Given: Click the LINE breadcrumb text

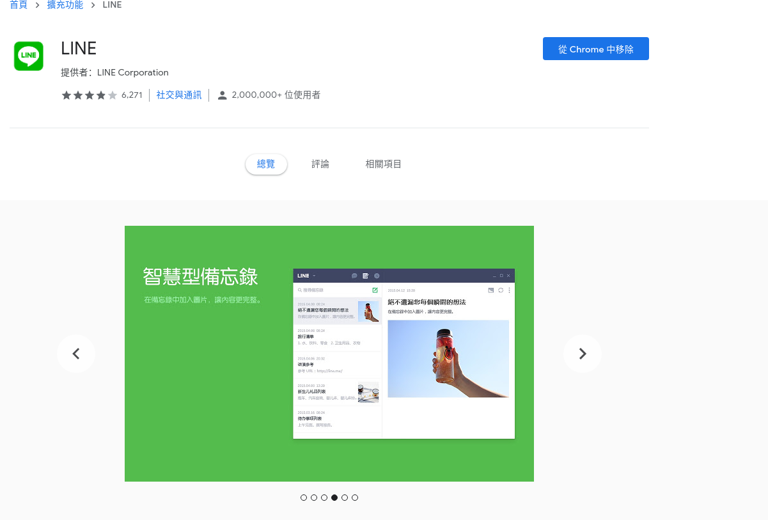Looking at the screenshot, I should (x=112, y=5).
